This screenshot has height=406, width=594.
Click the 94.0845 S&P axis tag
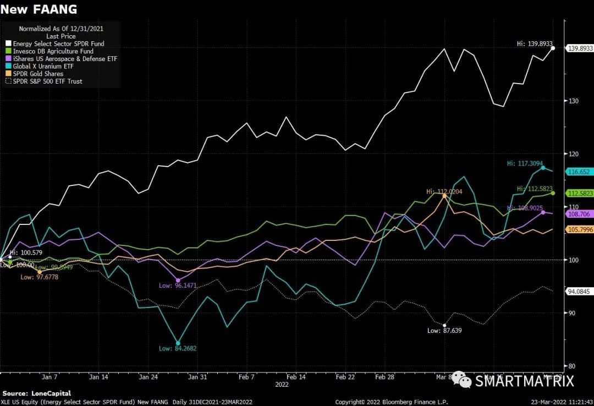point(580,292)
